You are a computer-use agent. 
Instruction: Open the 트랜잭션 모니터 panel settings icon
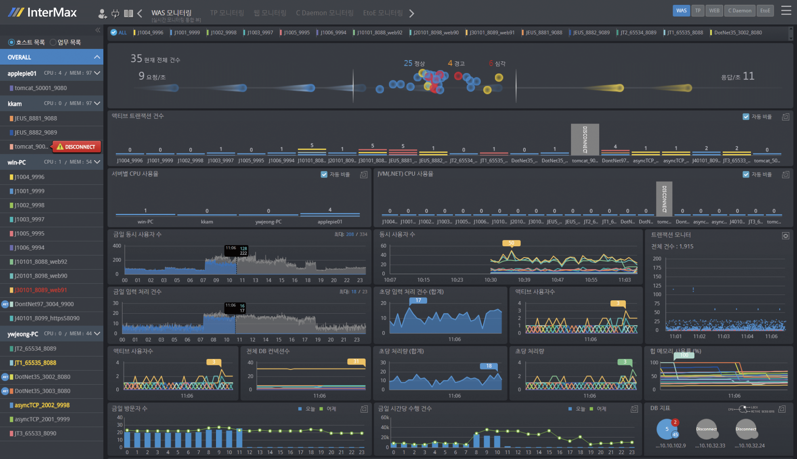785,236
